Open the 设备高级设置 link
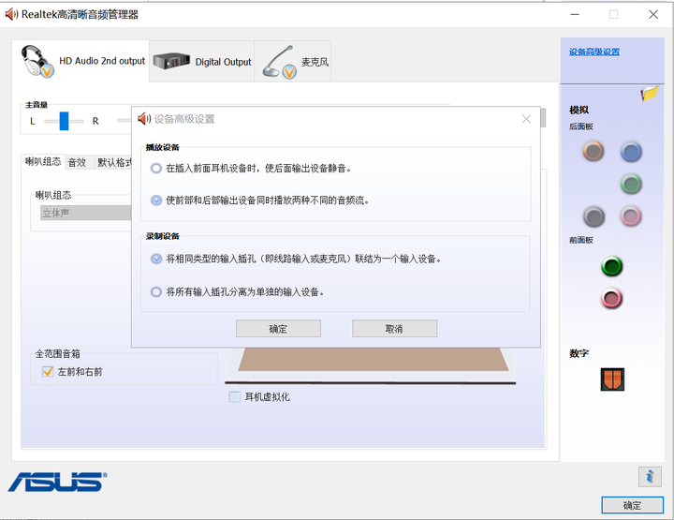This screenshot has width=674, height=520. coord(594,52)
